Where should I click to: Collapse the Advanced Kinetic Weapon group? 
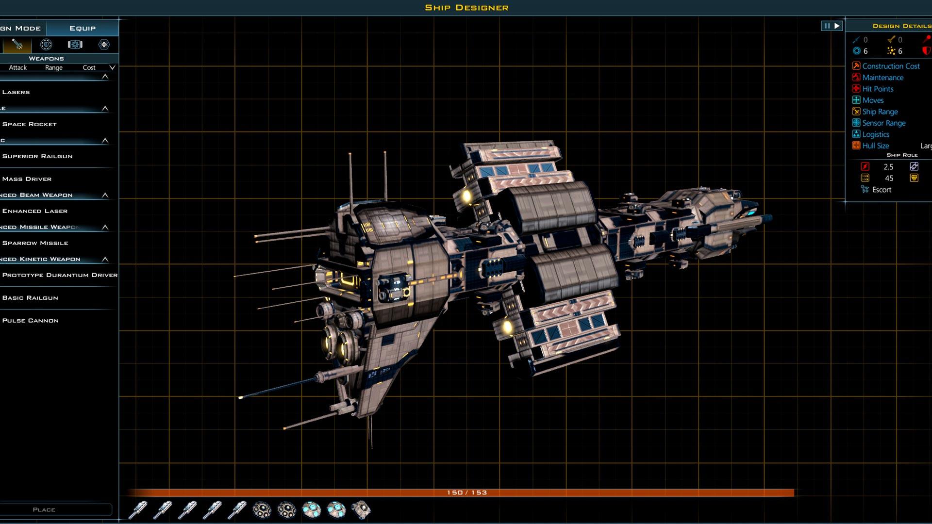tap(105, 259)
